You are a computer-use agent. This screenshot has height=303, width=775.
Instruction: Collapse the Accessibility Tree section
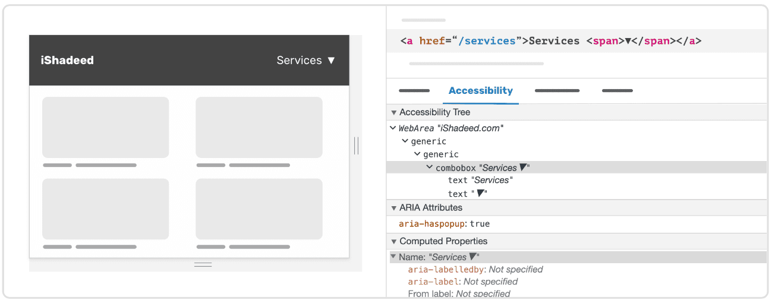pos(393,112)
